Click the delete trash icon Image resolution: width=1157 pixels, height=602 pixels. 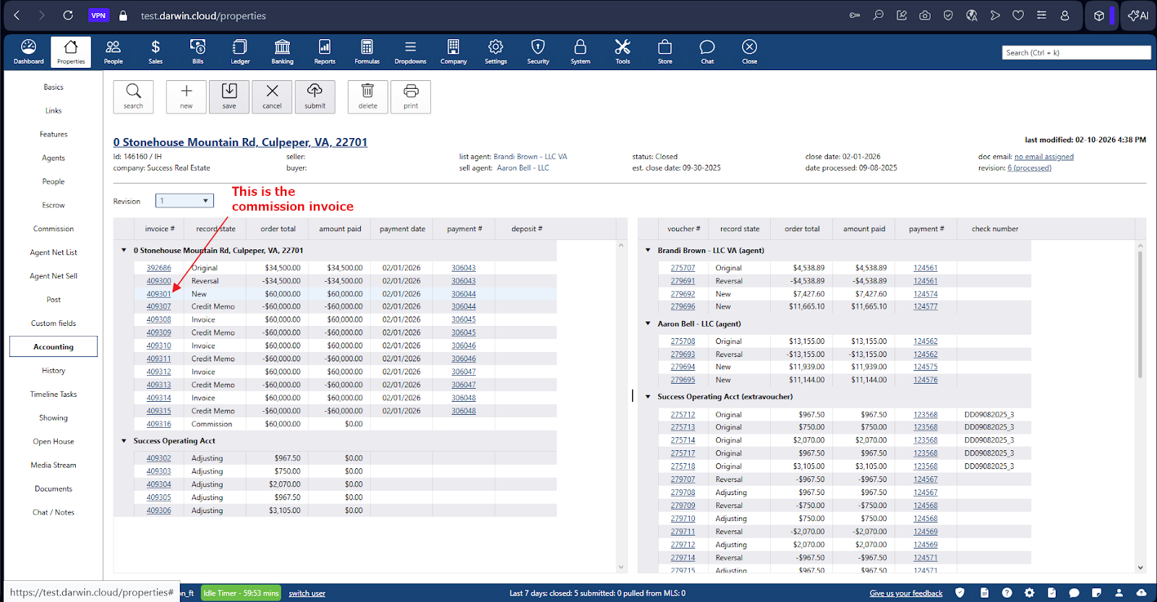pyautogui.click(x=367, y=96)
